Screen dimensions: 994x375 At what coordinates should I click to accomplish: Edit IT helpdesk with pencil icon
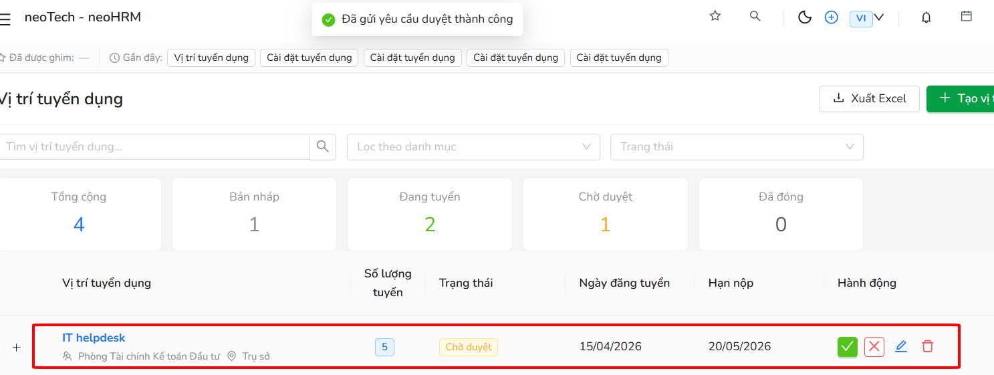901,346
